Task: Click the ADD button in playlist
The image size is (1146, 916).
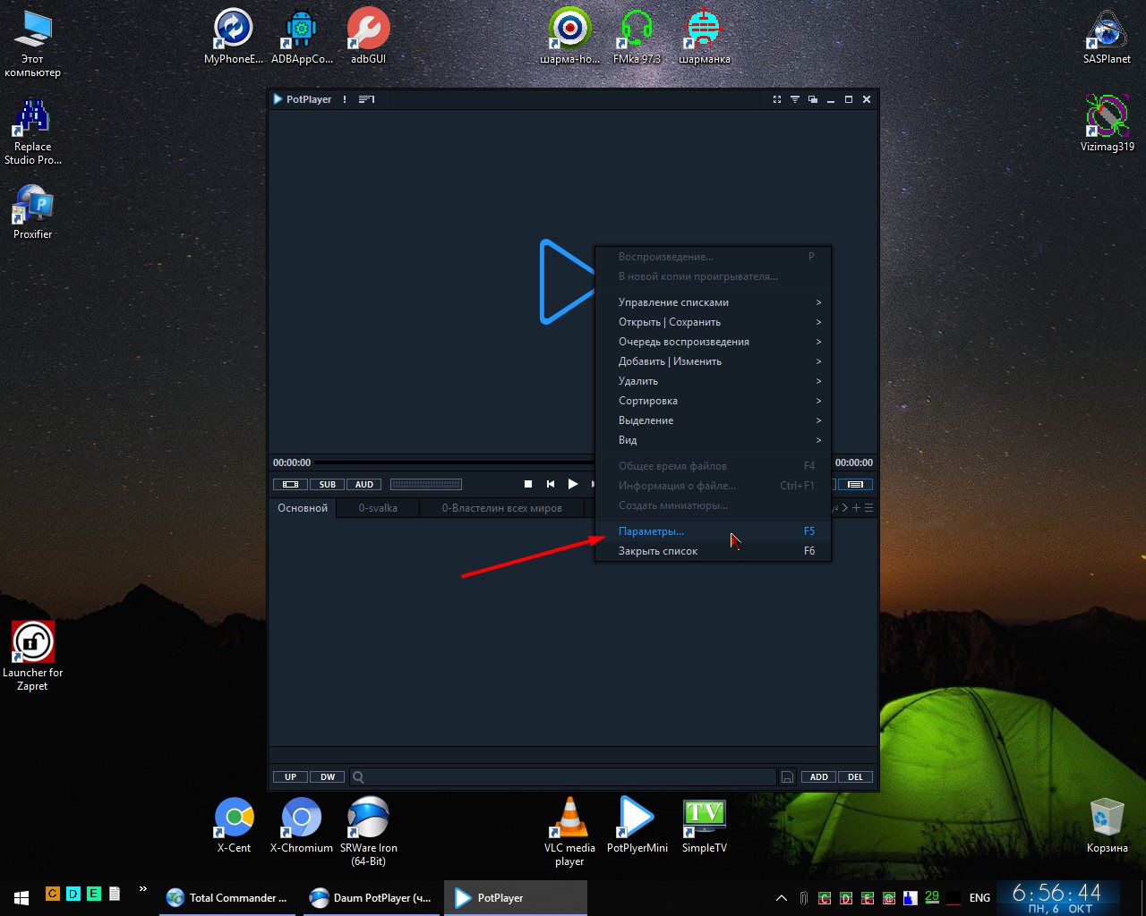Action: (x=818, y=777)
